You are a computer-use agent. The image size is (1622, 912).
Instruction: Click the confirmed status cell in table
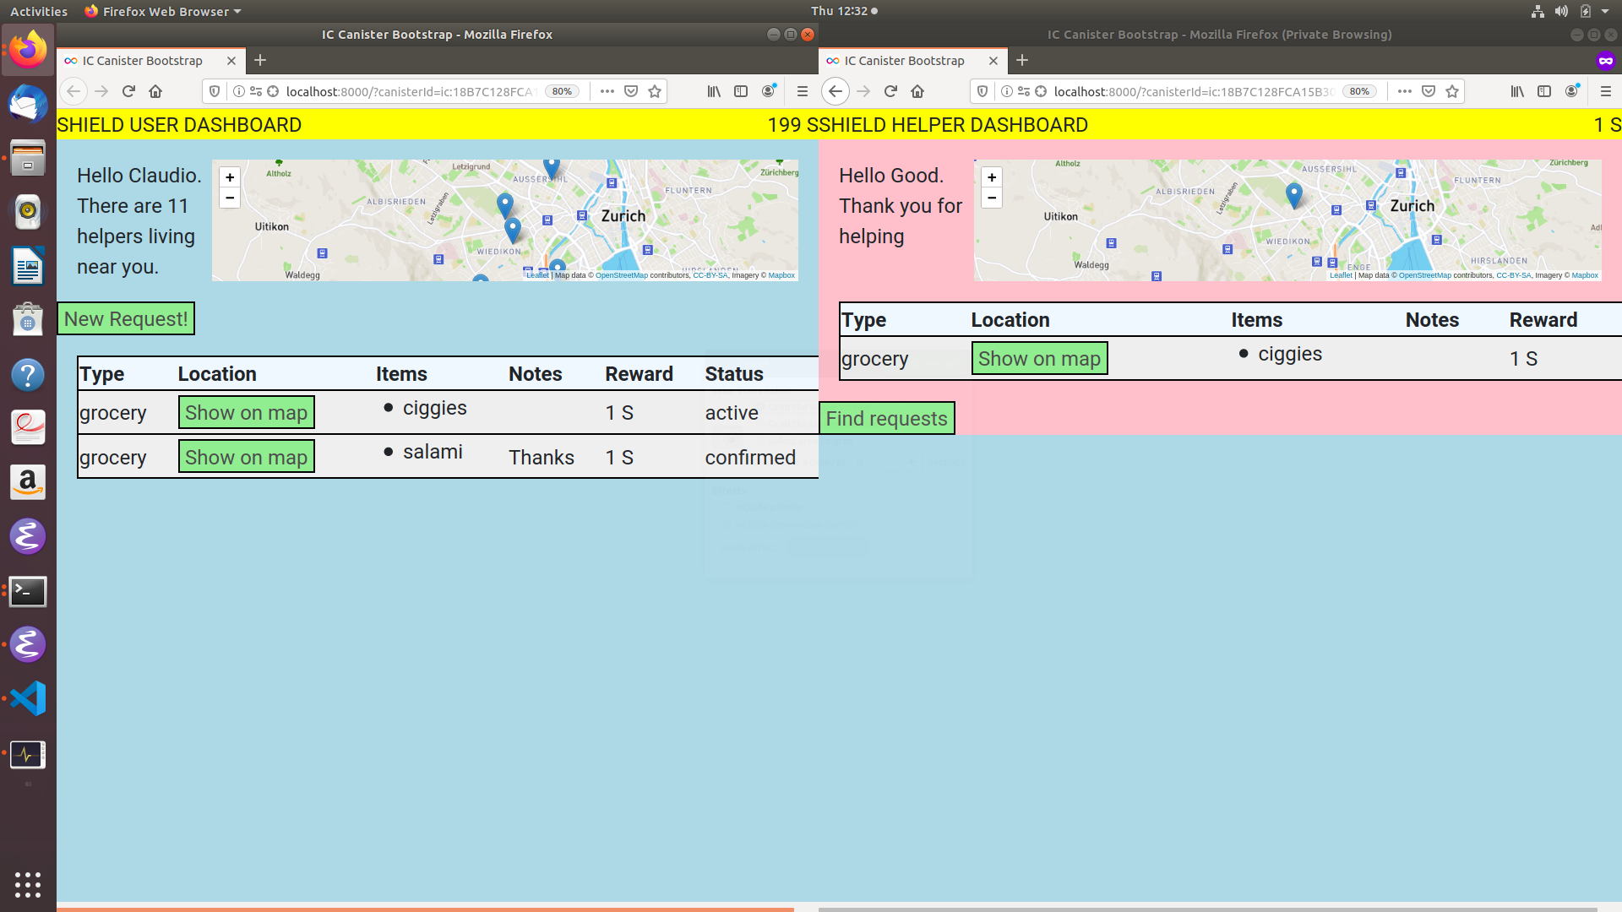click(x=749, y=458)
